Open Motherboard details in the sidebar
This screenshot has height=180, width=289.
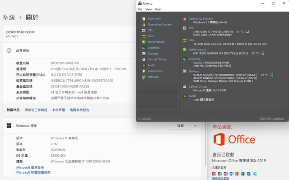coord(155,42)
